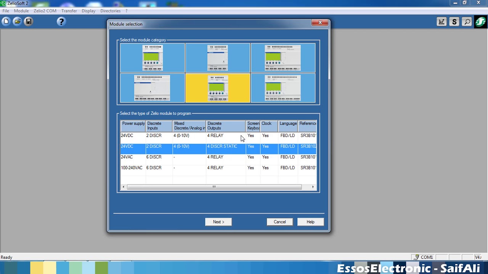Click the Discrete Outputs column header
Image resolution: width=488 pixels, height=274 pixels.
(x=226, y=126)
